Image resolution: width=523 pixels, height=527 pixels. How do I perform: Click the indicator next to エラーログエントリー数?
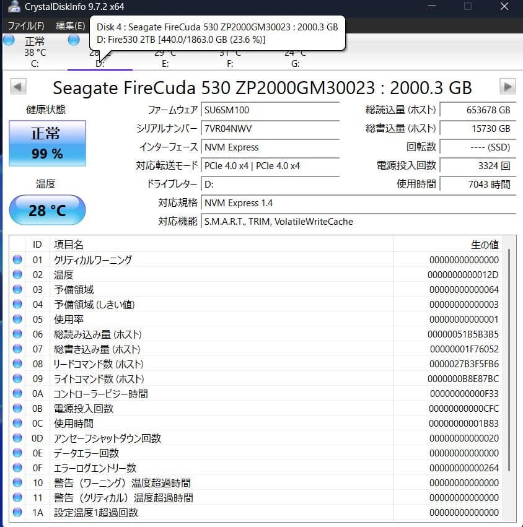[17, 468]
